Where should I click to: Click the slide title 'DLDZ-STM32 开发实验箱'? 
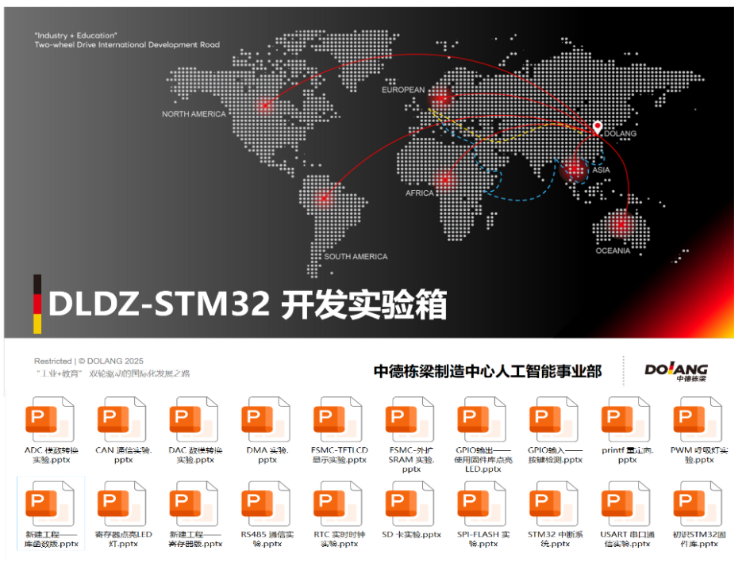[x=248, y=304]
